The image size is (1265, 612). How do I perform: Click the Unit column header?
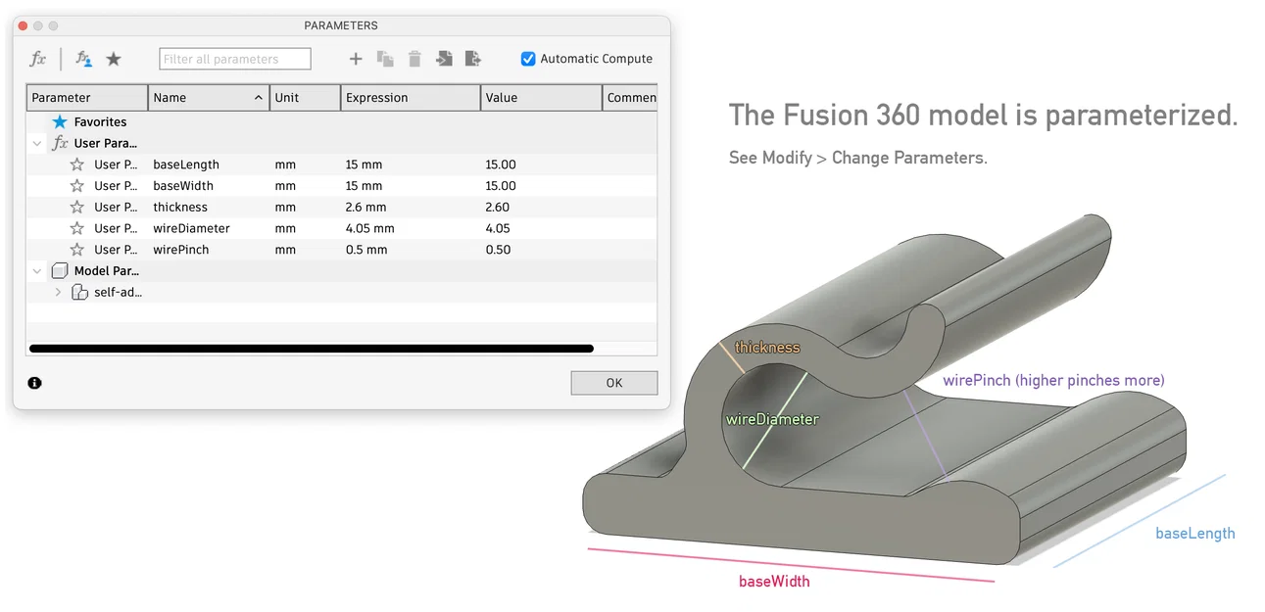(306, 98)
